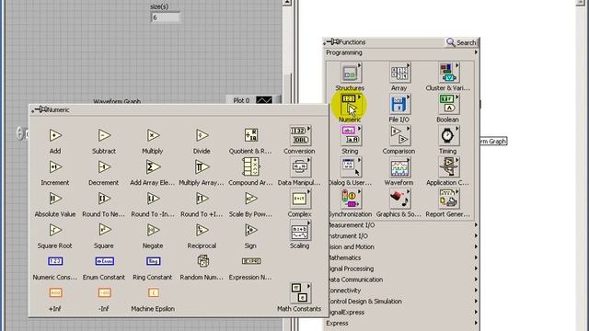Choose Round To Nearest function

pyautogui.click(x=104, y=199)
